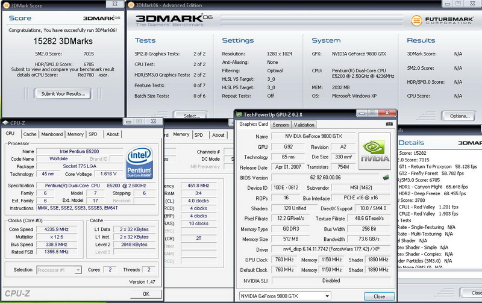The image size is (482, 303).
Task: Select the CPU tab in CPU-Z
Action: point(10,133)
